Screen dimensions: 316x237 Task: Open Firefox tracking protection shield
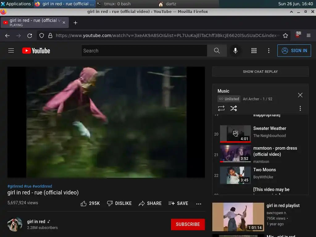pyautogui.click(x=42, y=36)
